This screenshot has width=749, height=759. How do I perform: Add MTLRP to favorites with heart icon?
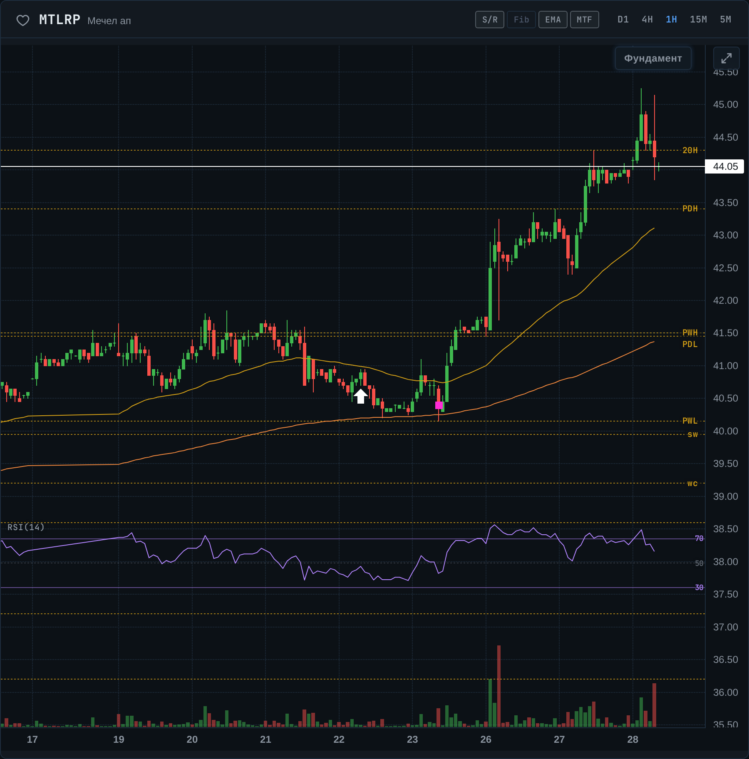click(22, 20)
